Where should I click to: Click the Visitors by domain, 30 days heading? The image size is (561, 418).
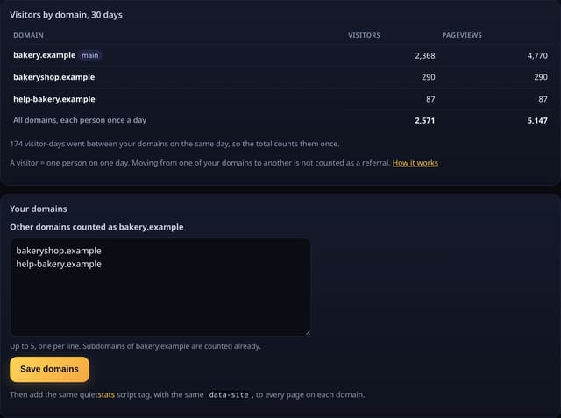click(x=66, y=15)
